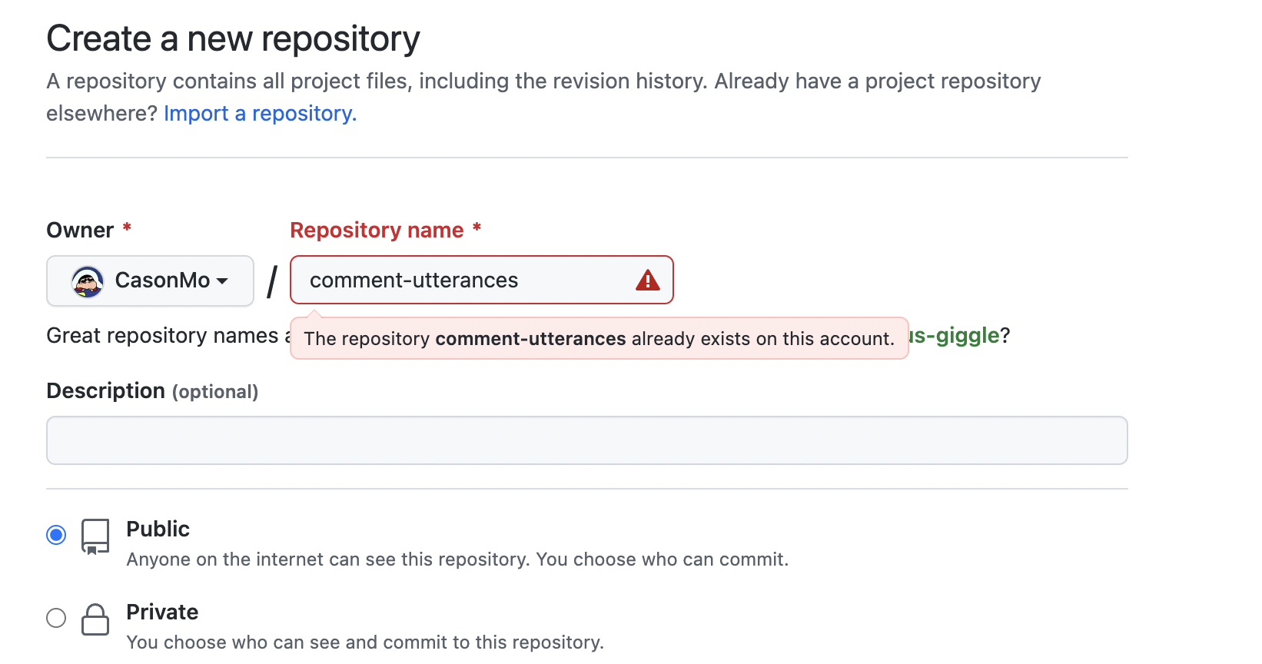
Task: Select the Public radio button
Action: tap(56, 535)
